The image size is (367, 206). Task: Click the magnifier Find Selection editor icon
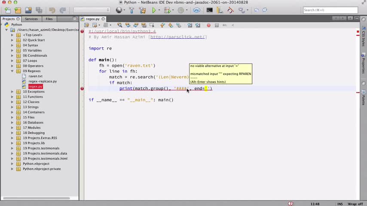pyautogui.click(x=119, y=25)
